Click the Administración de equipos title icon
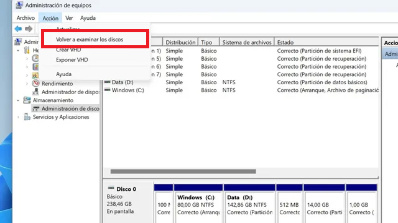Viewport: 398px width, 223px height. (x=19, y=5)
